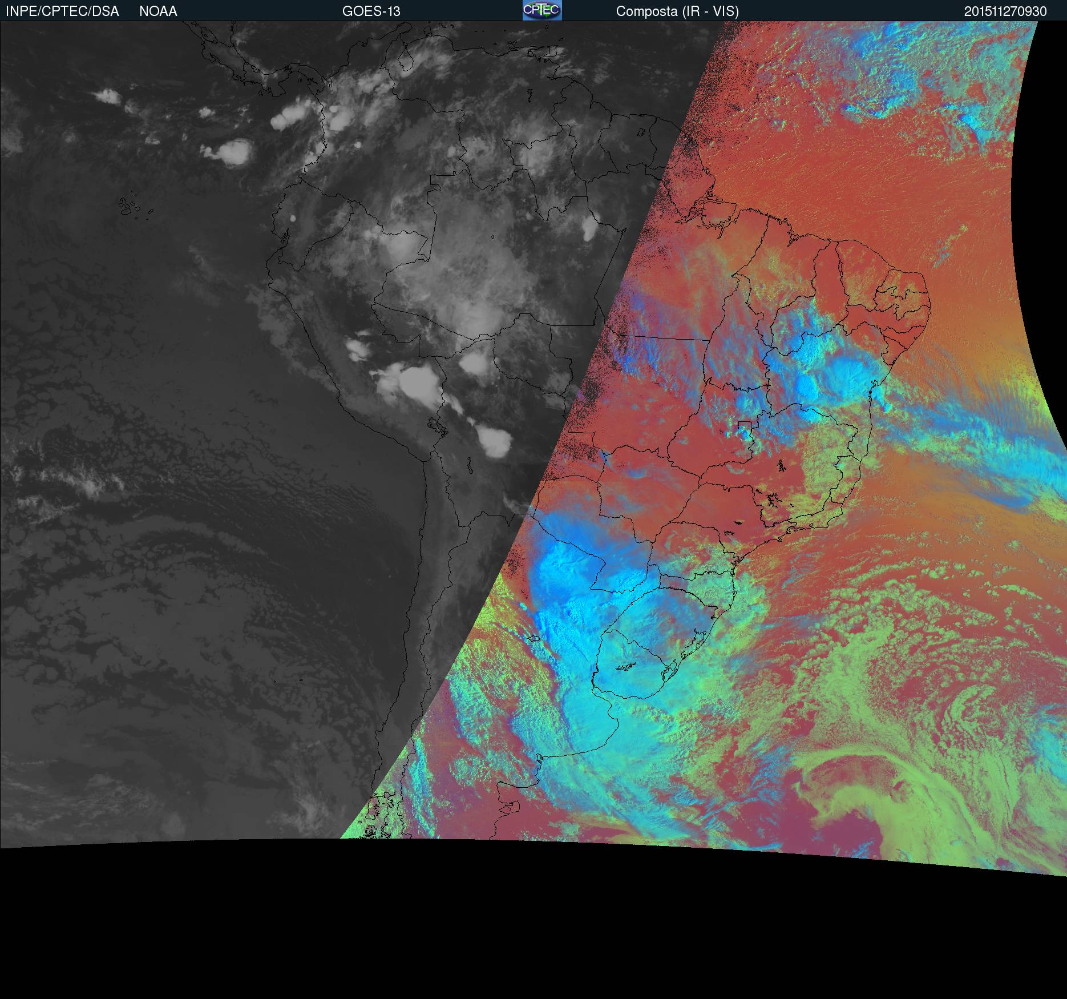
Task: Click the INPE/CPTEC/DSA header label
Action: (x=62, y=11)
